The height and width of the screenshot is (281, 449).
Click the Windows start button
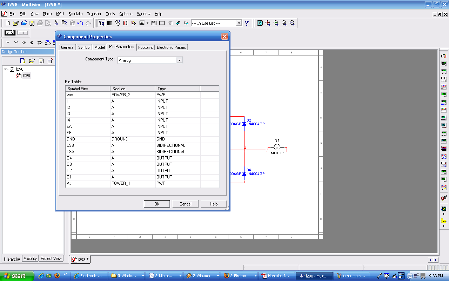(17, 276)
